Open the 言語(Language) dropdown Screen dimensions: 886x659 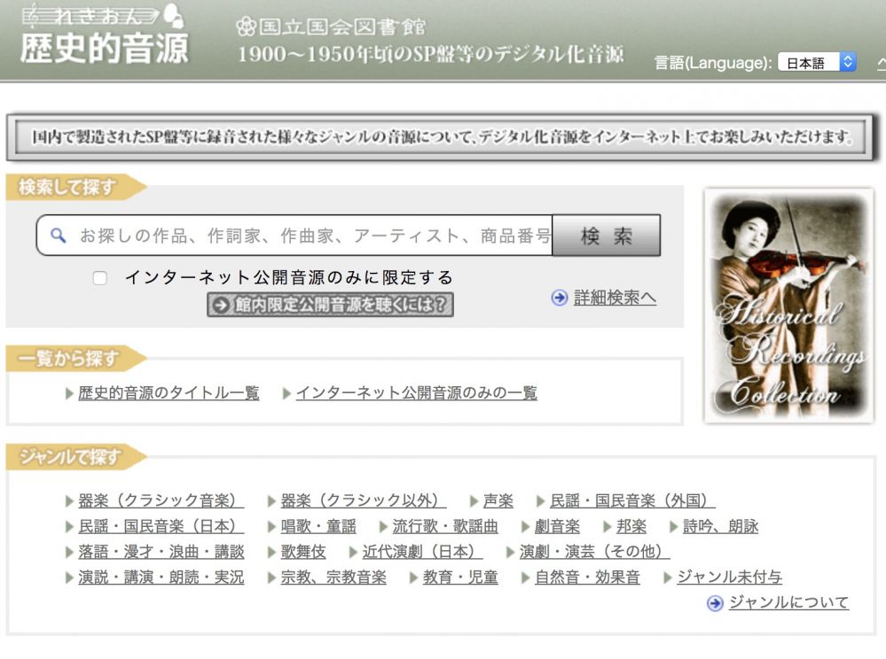point(817,62)
